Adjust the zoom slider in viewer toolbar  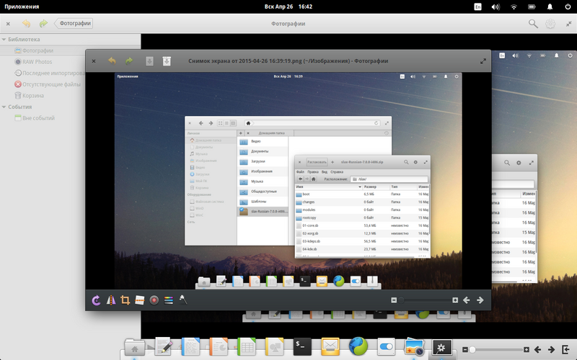pyautogui.click(x=425, y=300)
